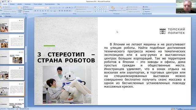Viewport: 196px width, 110px height.
Task: Open Customize Quick Access Toolbar dropdown
Action: 12,1
